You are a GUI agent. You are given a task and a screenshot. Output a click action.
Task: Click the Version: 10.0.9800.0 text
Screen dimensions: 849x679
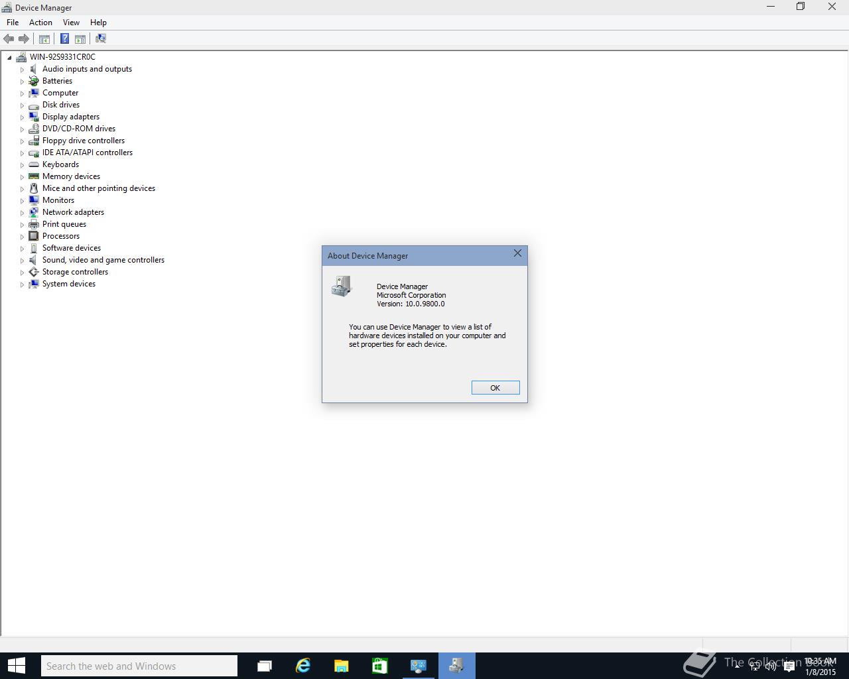coord(411,304)
